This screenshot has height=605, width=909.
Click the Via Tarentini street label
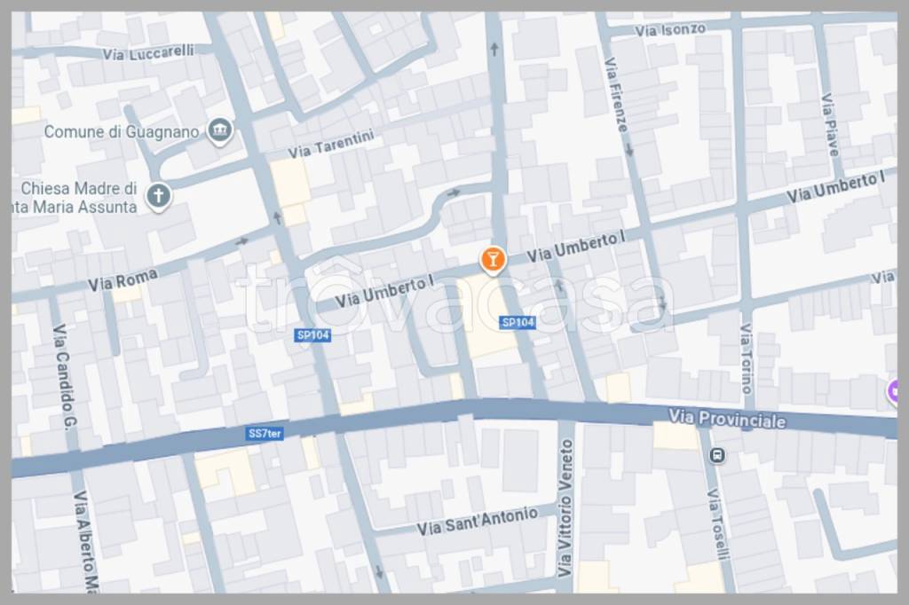coord(331,145)
